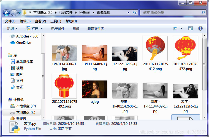Viewport: 209px width, 137px height.
Task: Select Autodesk 360 in the sidebar
Action: (24, 36)
